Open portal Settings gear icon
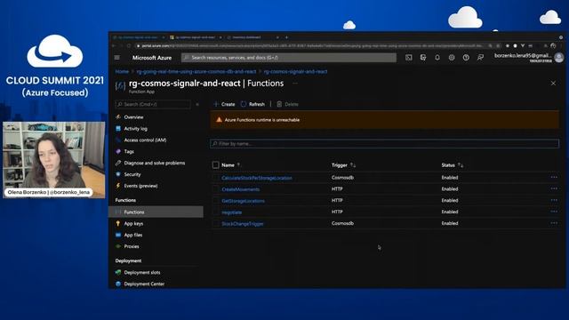Viewport: 569px width, 320px height. click(452, 58)
